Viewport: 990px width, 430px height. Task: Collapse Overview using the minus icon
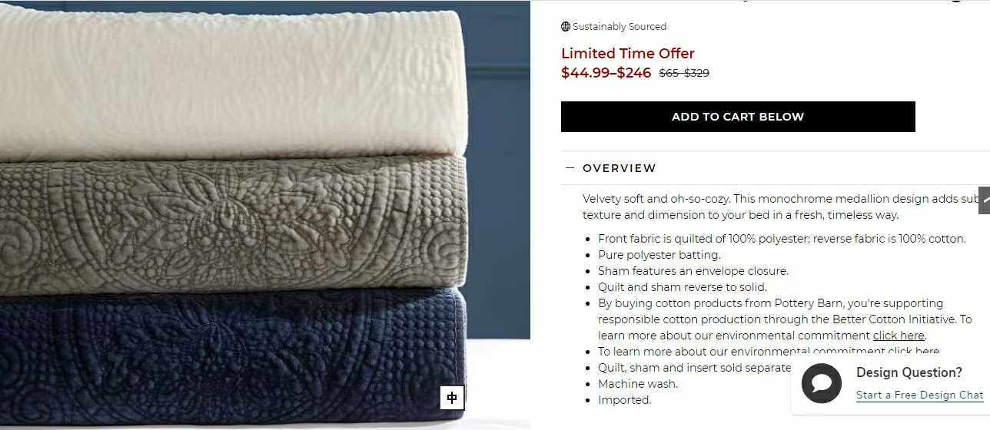pos(570,167)
